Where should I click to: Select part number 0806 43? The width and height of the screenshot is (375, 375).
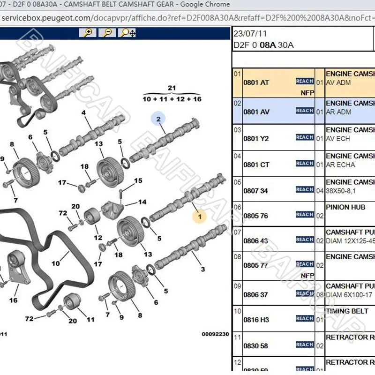[255, 241]
